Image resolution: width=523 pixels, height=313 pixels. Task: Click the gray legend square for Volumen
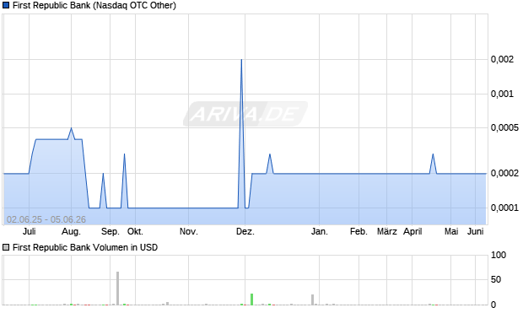click(x=6, y=247)
